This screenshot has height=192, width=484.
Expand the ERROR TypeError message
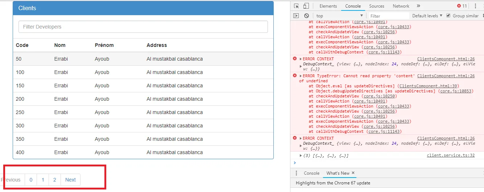tap(301, 76)
